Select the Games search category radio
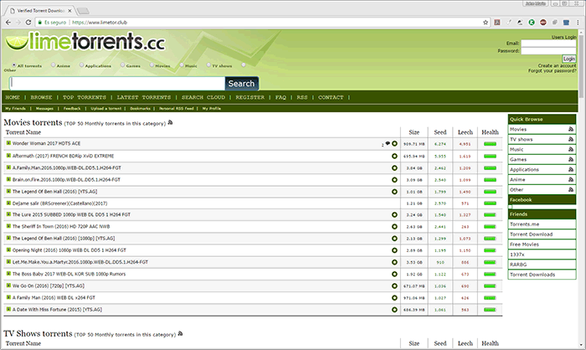This screenshot has height=350, width=586. click(122, 64)
